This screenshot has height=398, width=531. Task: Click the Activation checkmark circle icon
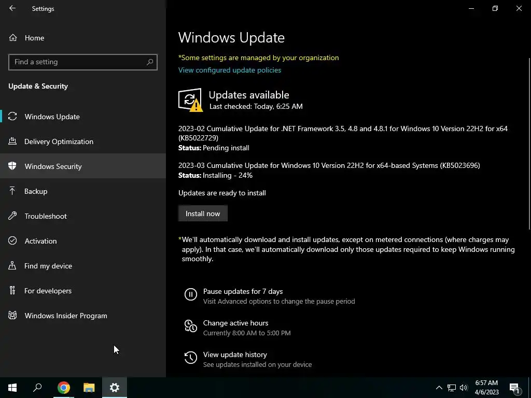coord(12,240)
